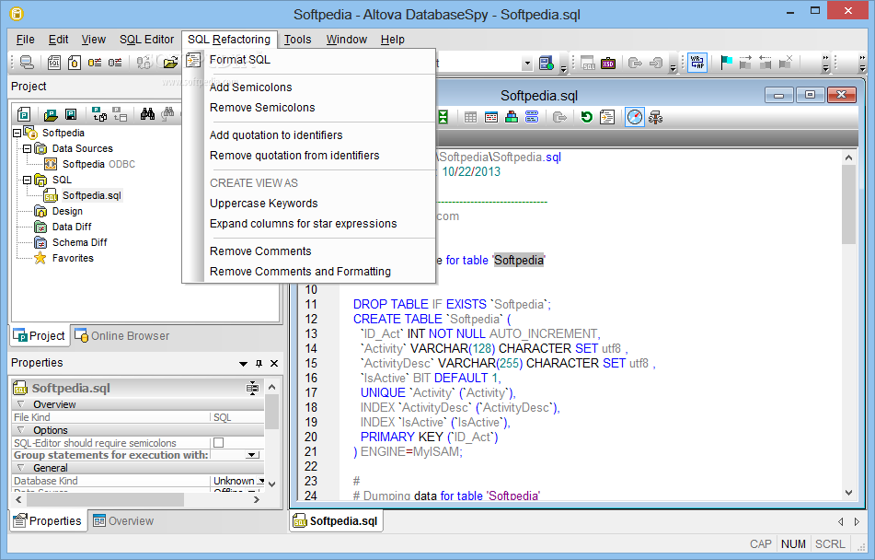Toggle the compass/gauge button in editor toolbar
Viewport: 875px width, 560px height.
635,117
